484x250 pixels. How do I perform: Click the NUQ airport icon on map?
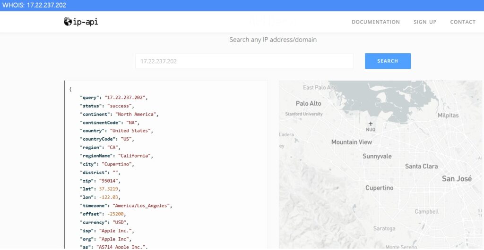point(371,124)
